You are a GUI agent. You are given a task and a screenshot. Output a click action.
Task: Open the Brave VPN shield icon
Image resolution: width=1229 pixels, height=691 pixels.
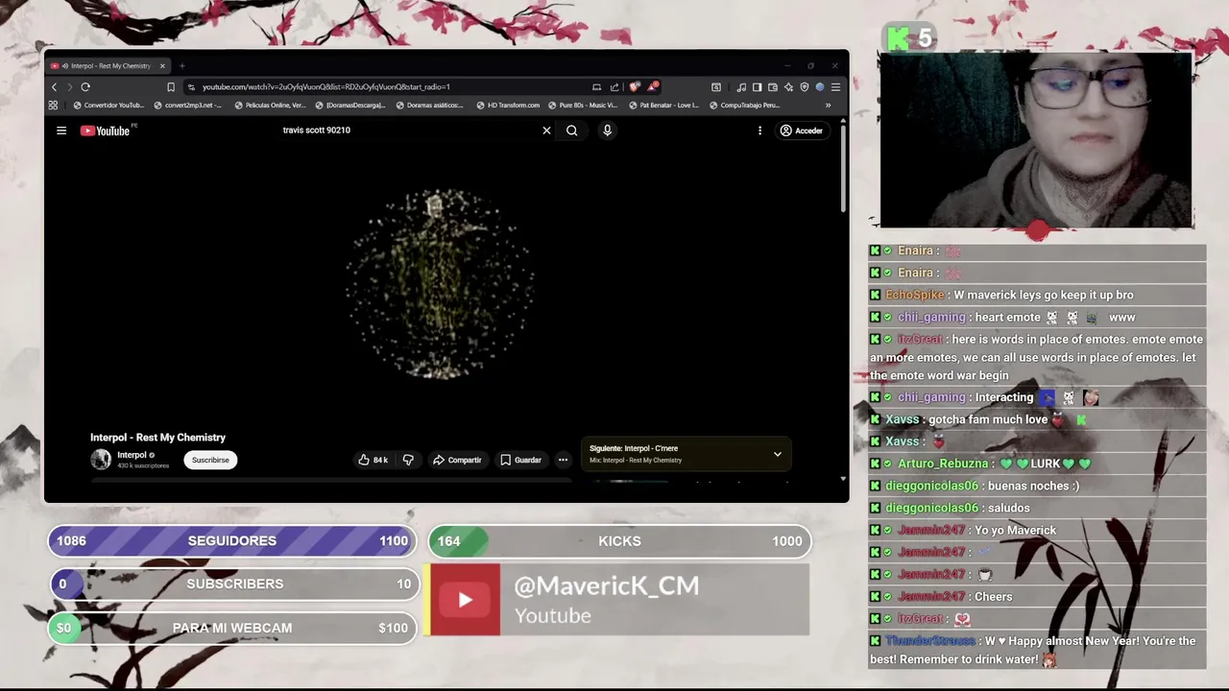(805, 87)
